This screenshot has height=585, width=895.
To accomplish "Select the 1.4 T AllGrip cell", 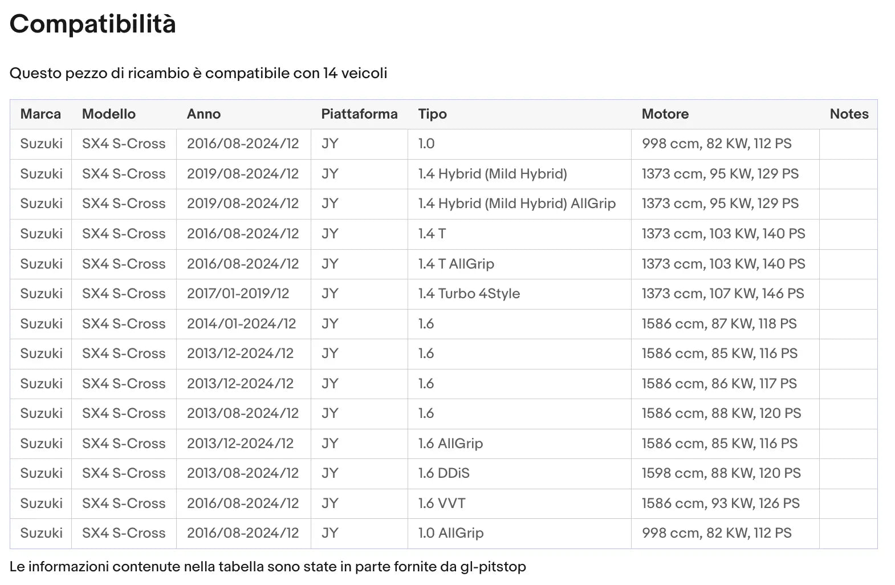I will click(x=456, y=264).
